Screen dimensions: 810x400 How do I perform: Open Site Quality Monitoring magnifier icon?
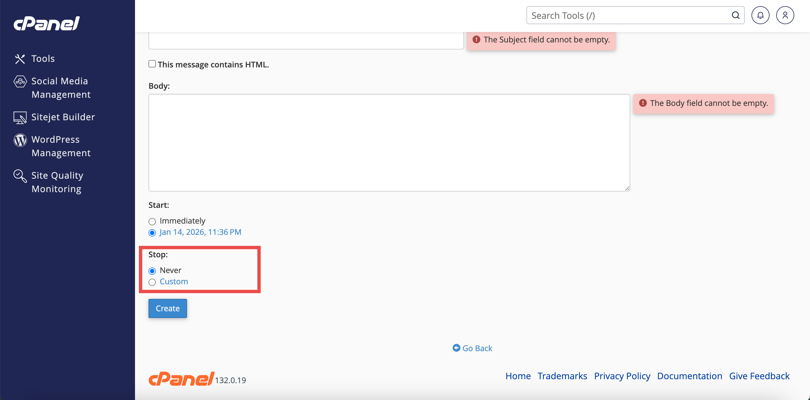(x=20, y=176)
